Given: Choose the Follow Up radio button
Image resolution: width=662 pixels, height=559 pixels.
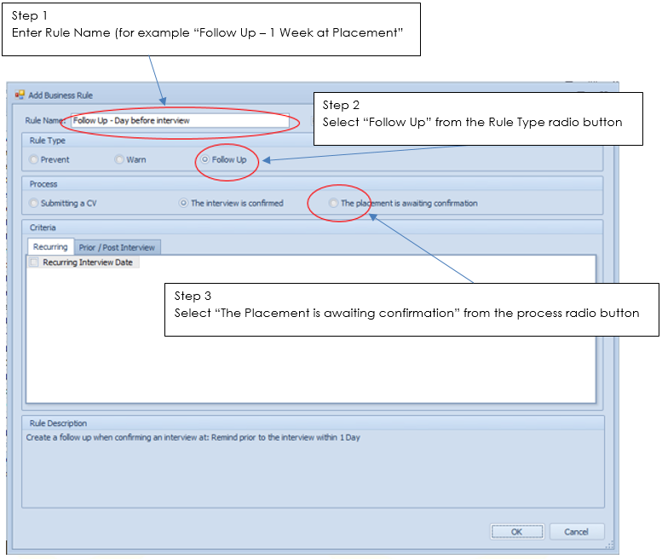Looking at the screenshot, I should [x=205, y=159].
